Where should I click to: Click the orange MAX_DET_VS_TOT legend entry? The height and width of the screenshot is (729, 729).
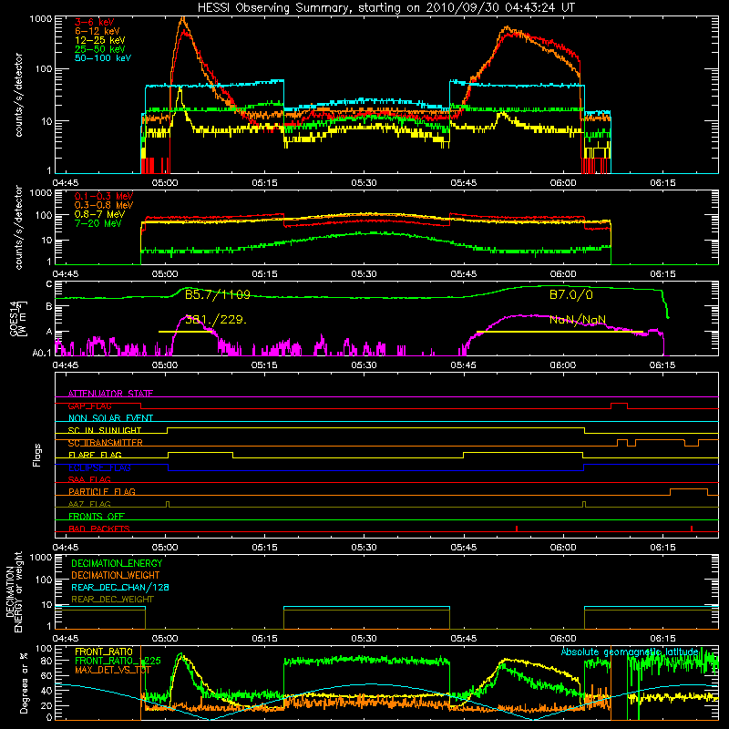[x=113, y=670]
